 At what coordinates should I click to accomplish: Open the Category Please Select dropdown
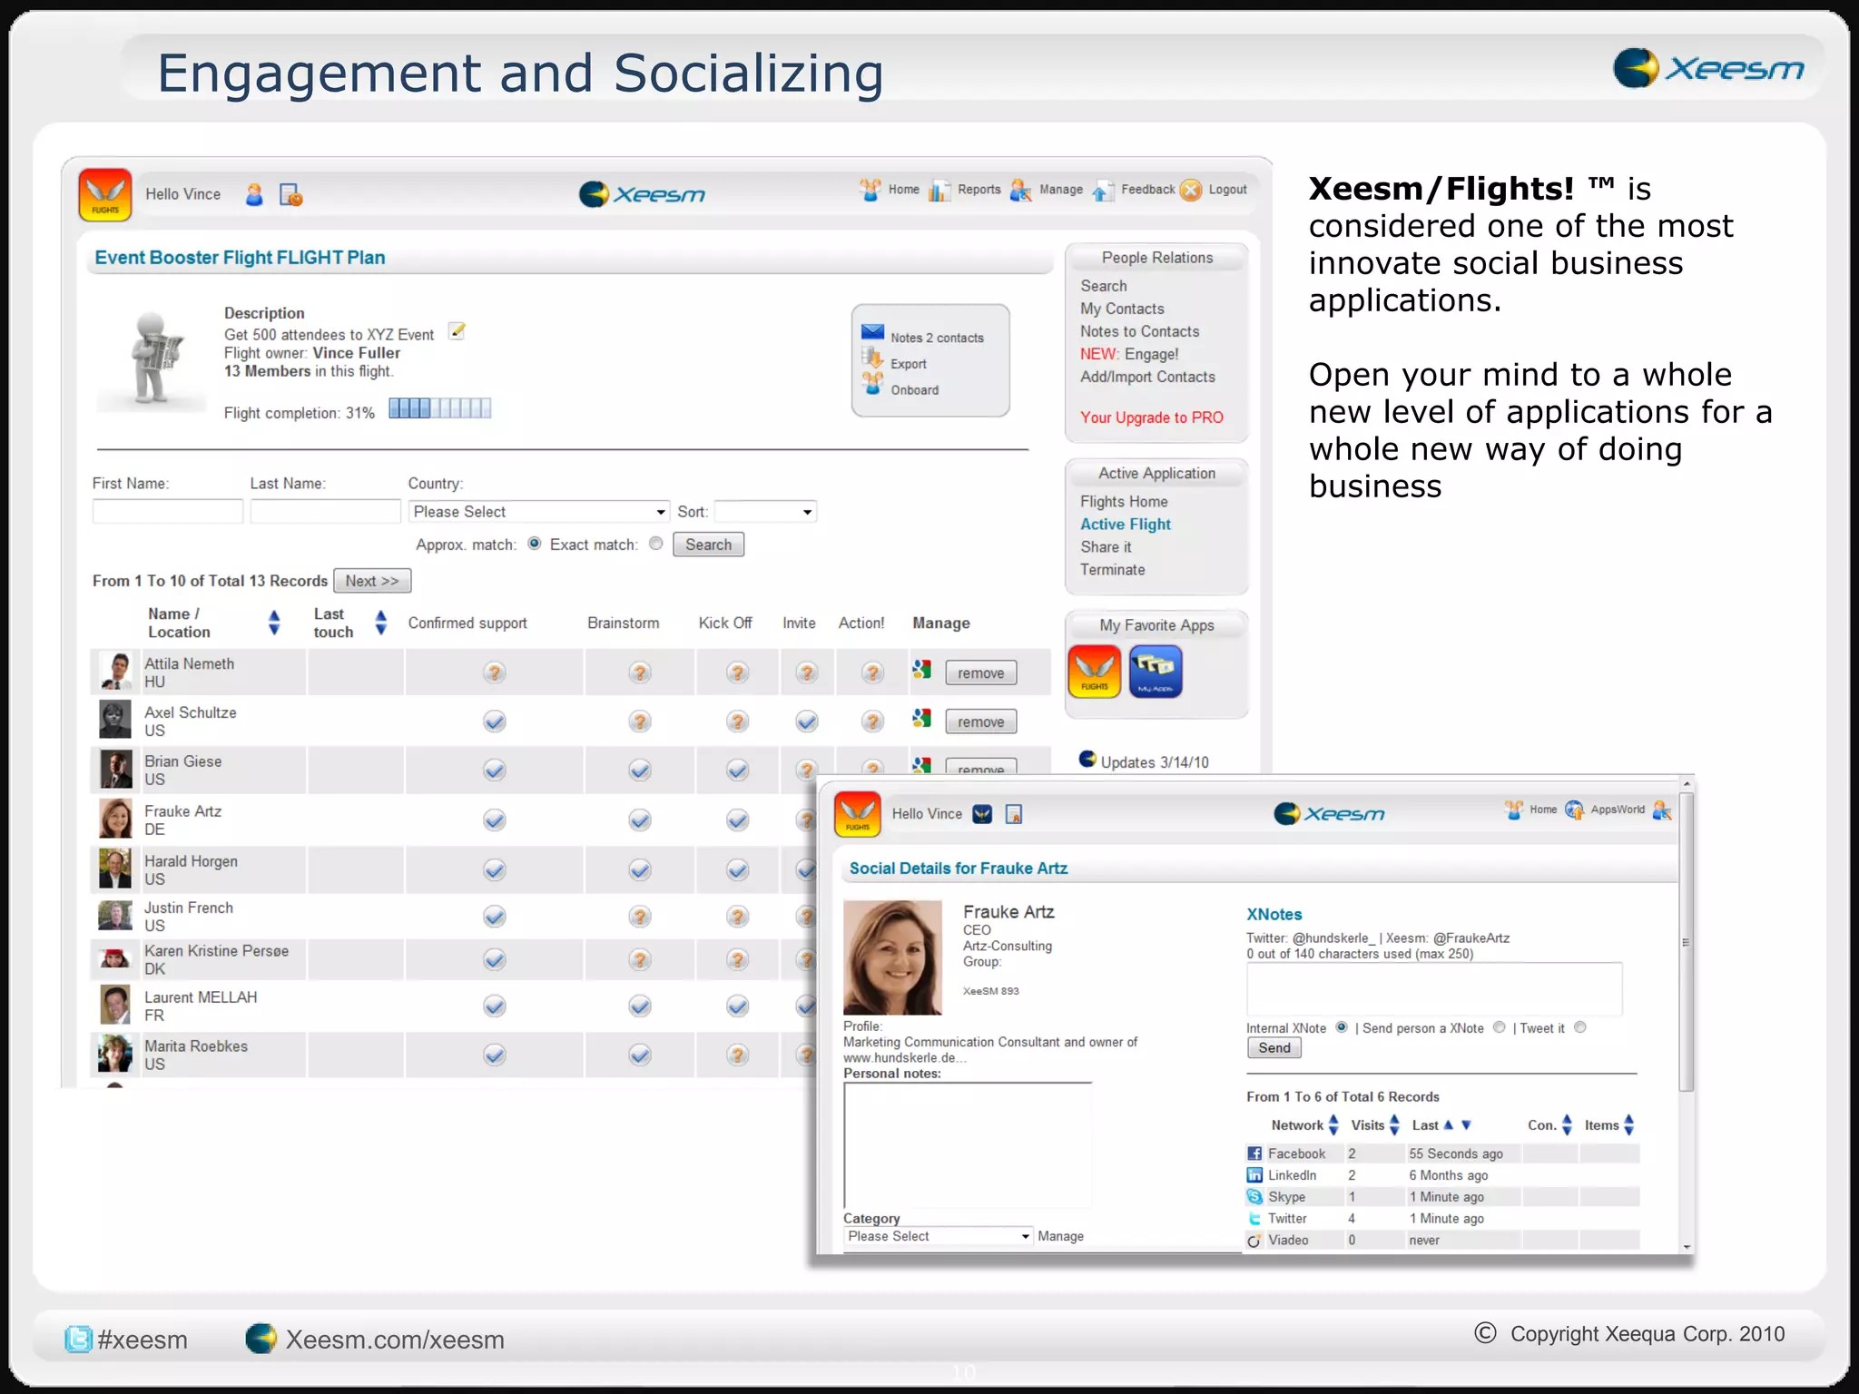click(938, 1236)
